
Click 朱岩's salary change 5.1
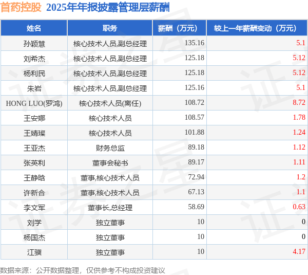301,87
